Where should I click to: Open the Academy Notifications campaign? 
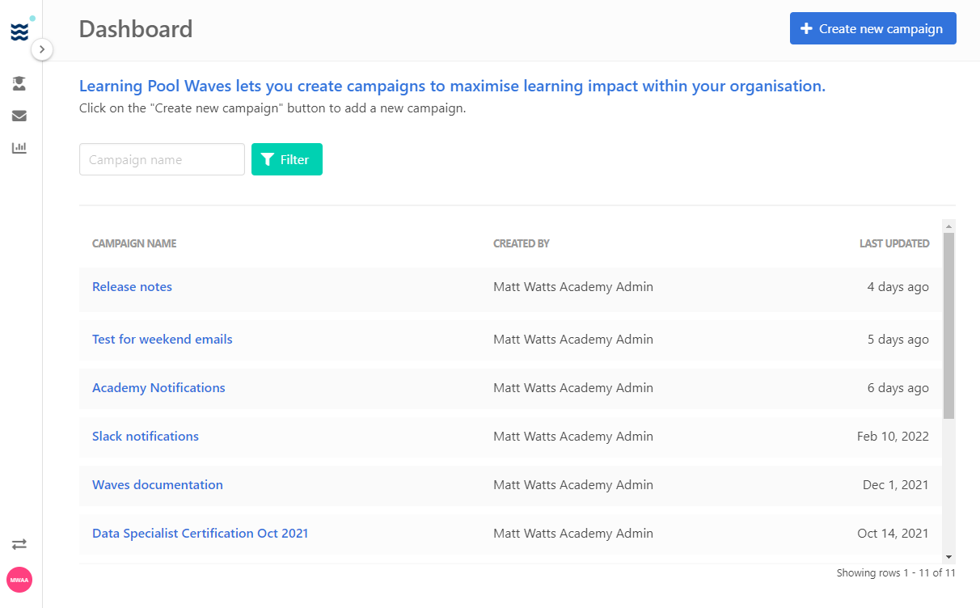pos(158,387)
